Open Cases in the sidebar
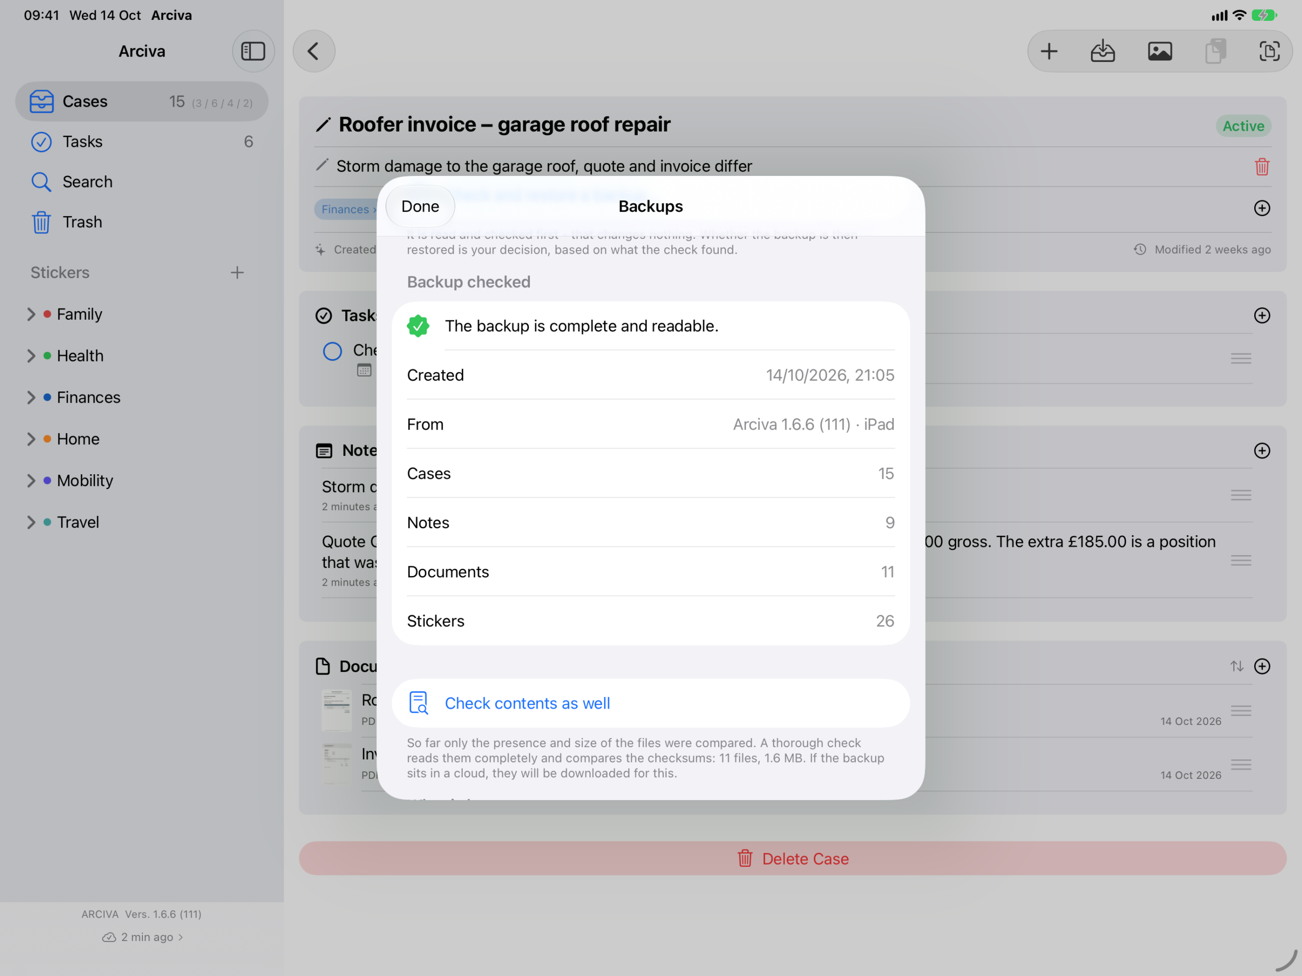The width and height of the screenshot is (1302, 976). [x=142, y=101]
